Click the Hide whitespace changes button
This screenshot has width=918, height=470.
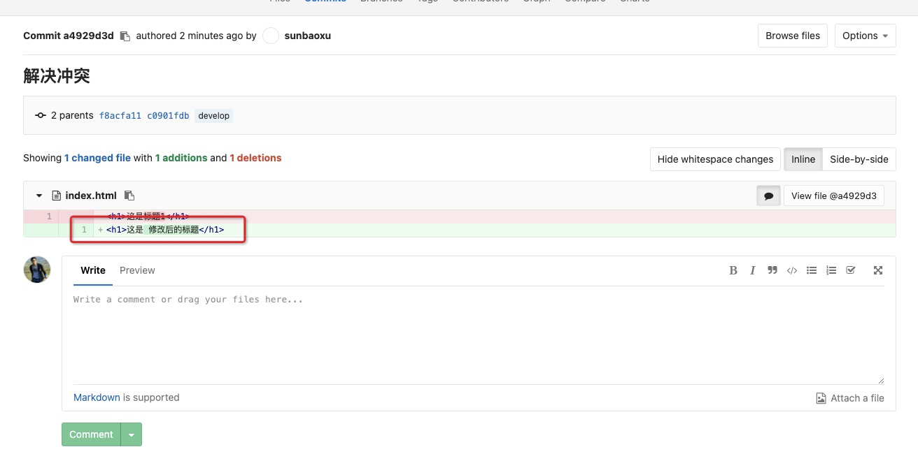pos(715,159)
